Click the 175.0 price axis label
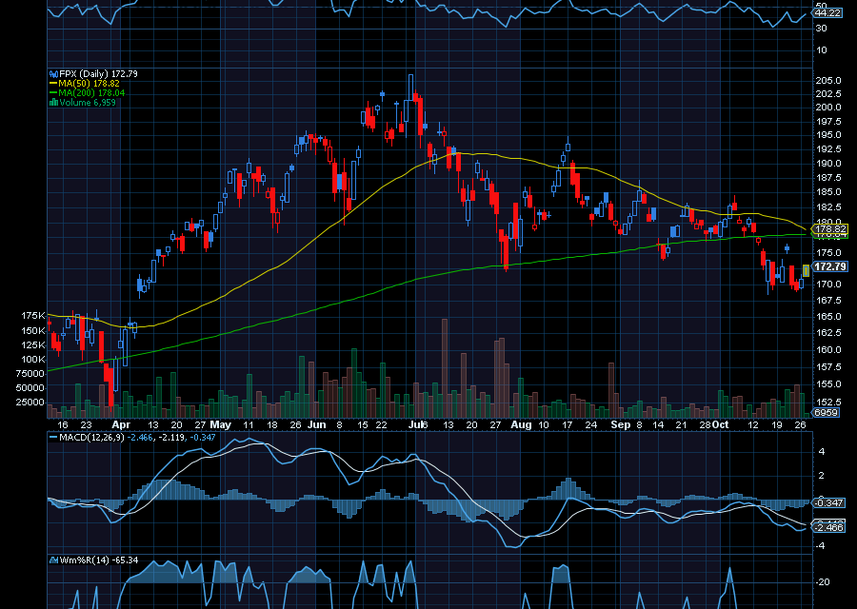Image resolution: width=857 pixels, height=609 pixels. (x=828, y=253)
